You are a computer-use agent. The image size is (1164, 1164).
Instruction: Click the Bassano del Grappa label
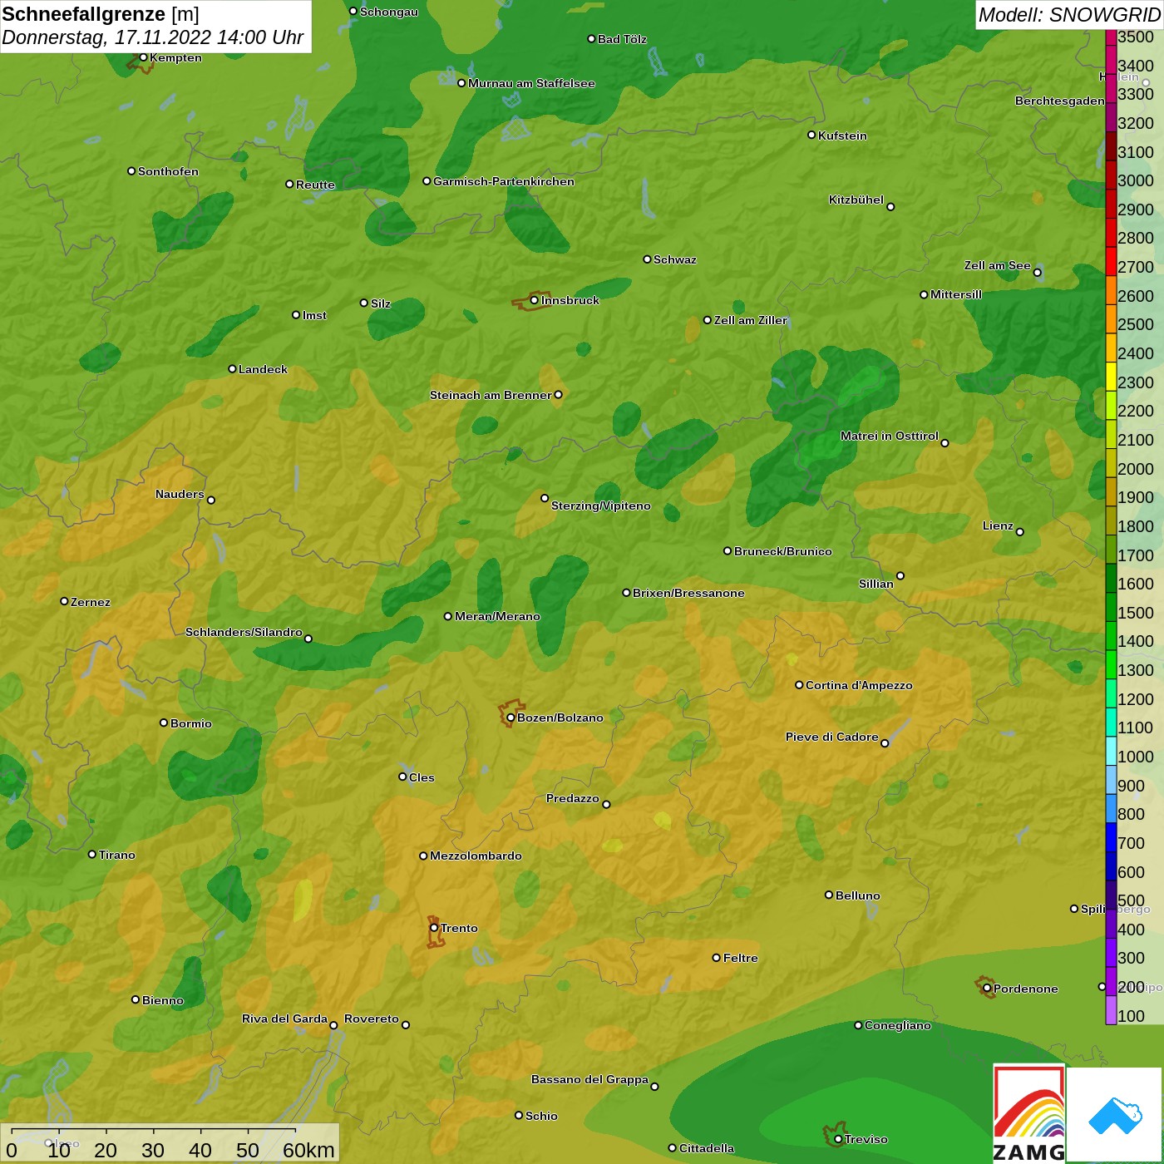pos(589,1079)
